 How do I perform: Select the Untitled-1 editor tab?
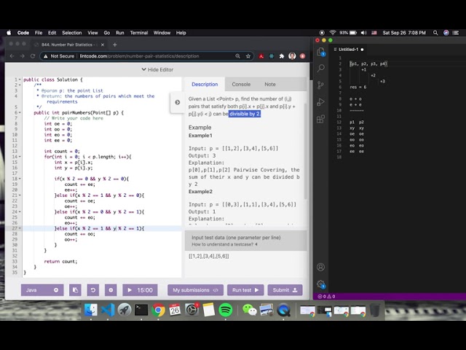[x=349, y=50]
